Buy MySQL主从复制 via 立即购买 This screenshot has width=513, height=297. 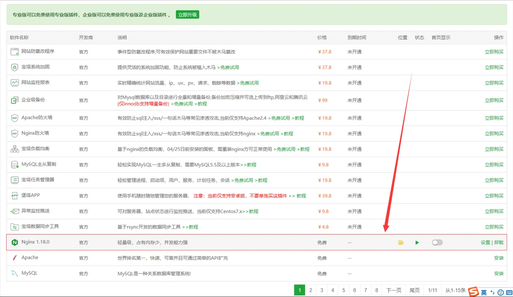(494, 165)
